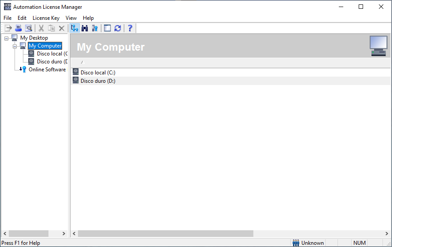Image resolution: width=423 pixels, height=247 pixels.
Task: Select Online Software in the tree
Action: click(x=47, y=70)
